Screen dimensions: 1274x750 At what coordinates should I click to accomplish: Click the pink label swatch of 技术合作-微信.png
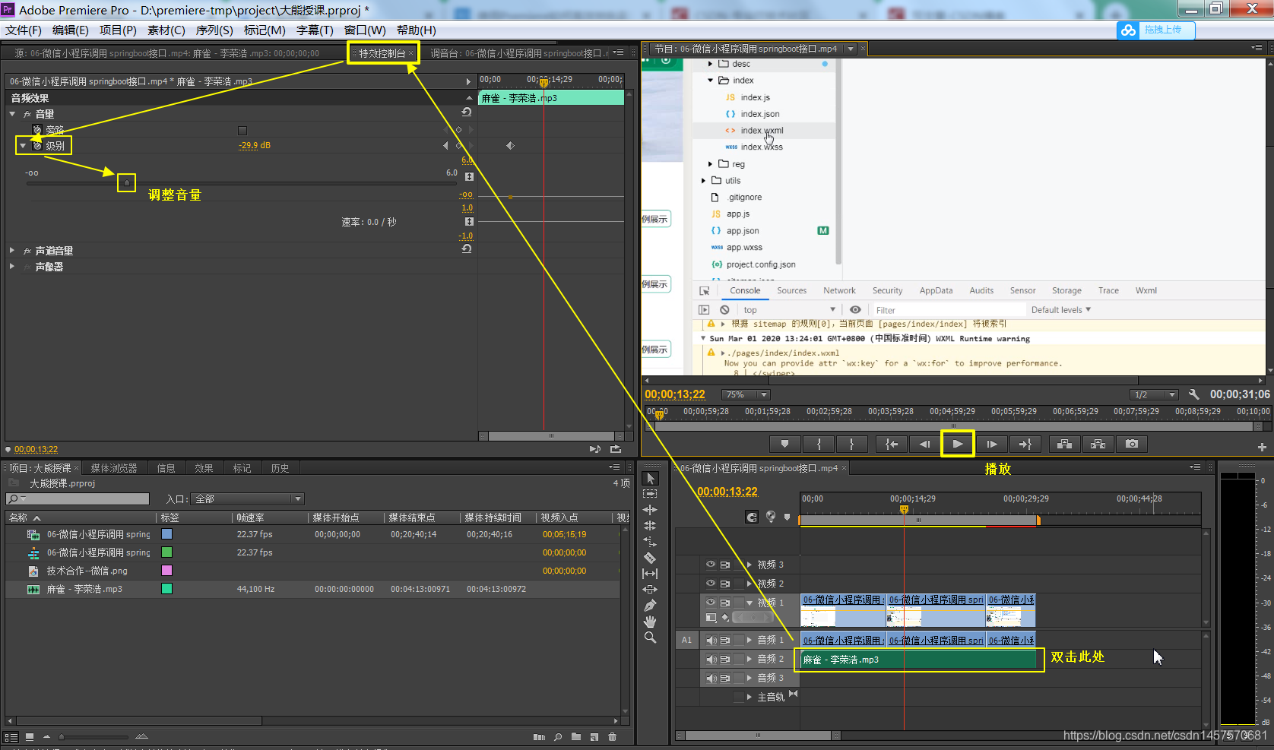(166, 571)
